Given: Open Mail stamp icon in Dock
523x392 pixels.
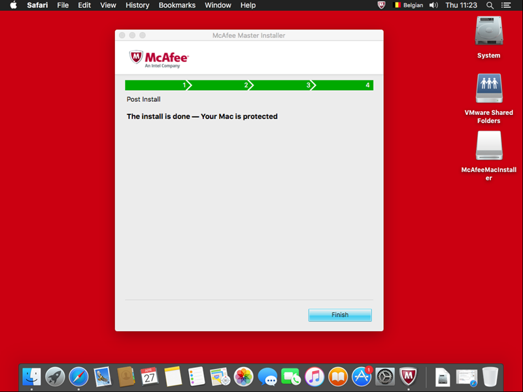Looking at the screenshot, I should [x=103, y=377].
